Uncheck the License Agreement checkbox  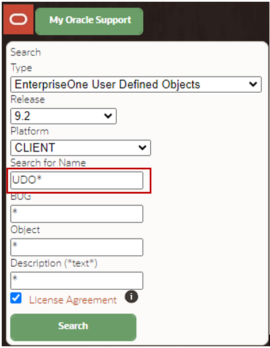pos(16,298)
